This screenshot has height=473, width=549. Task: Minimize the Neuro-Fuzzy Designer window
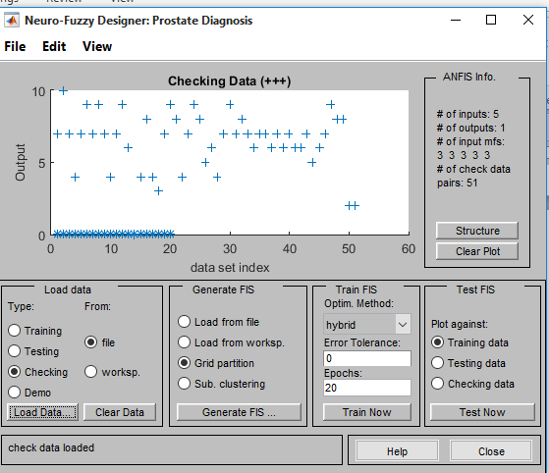[455, 20]
